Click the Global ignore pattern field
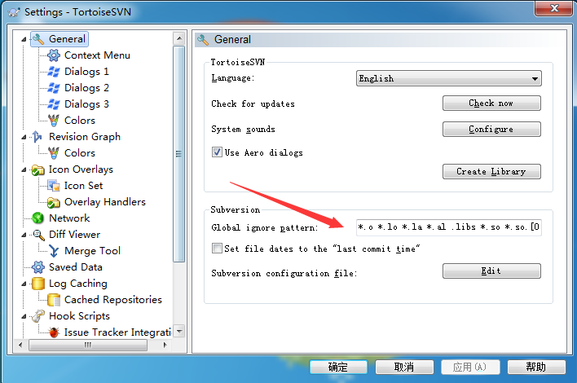The width and height of the screenshot is (577, 383). [448, 227]
